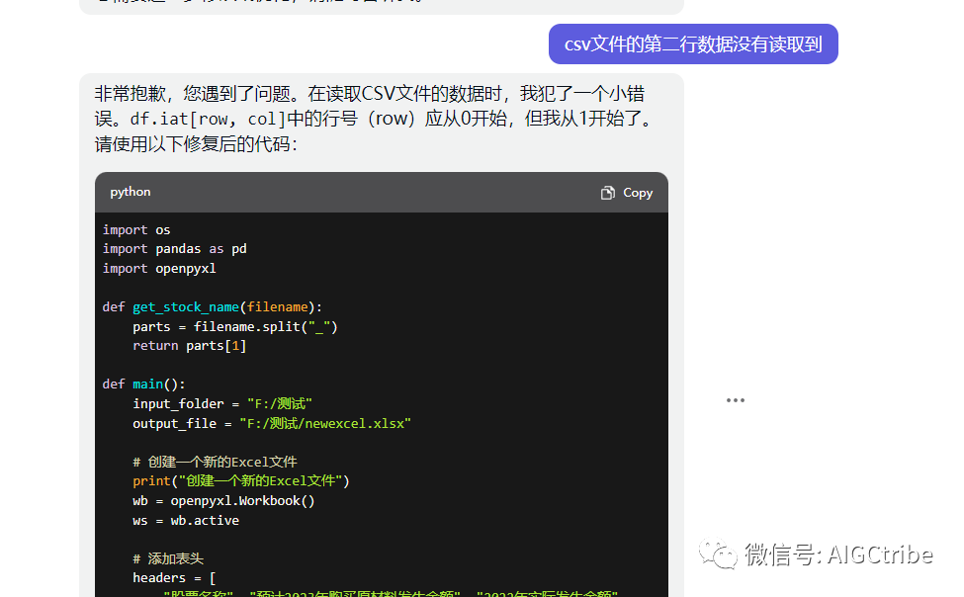
Task: Click 'def get_stock_name(filename):' line
Action: [x=213, y=306]
